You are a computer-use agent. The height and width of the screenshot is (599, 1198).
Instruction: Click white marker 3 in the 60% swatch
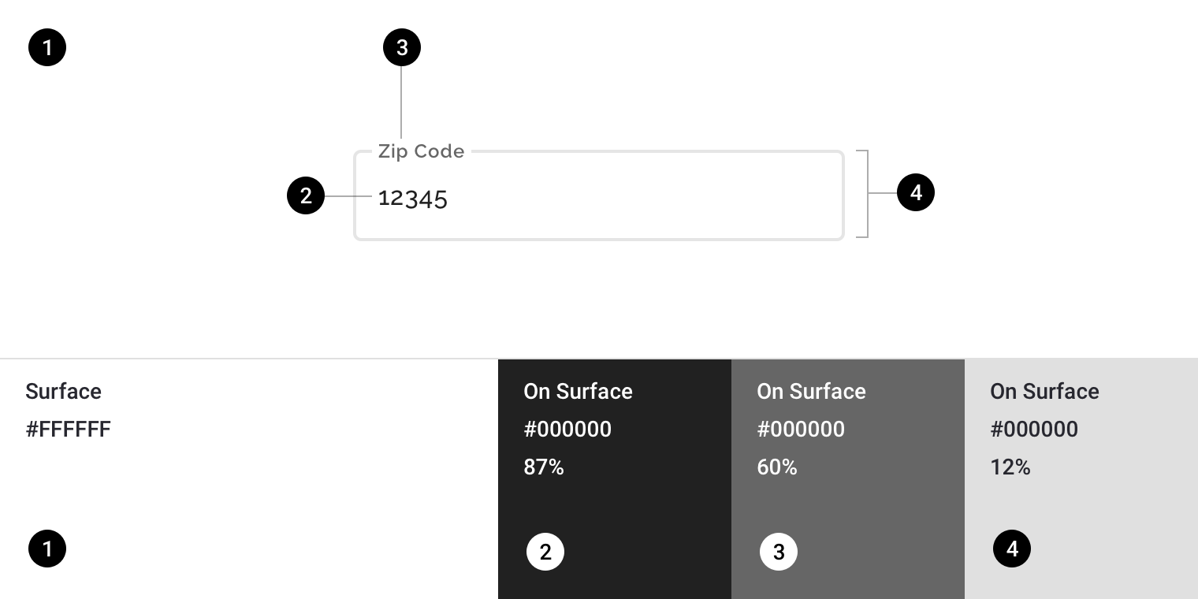(779, 552)
